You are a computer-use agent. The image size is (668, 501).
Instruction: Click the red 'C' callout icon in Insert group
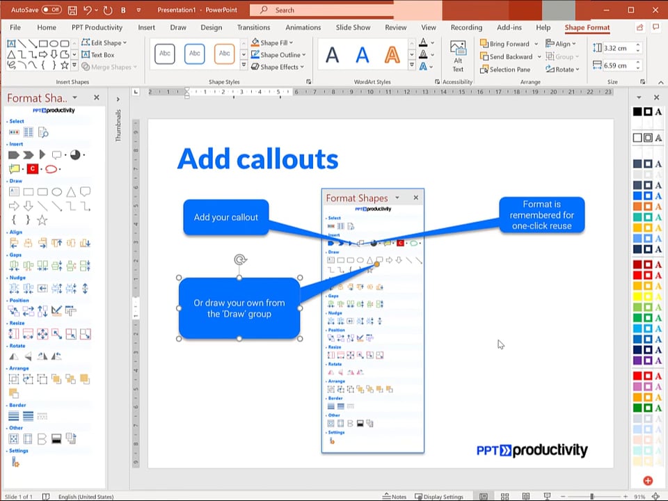pos(32,169)
